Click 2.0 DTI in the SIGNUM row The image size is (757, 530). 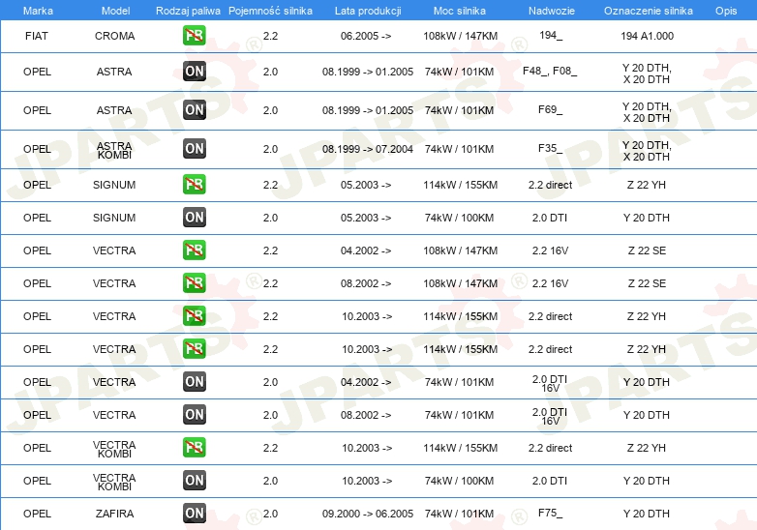pos(550,218)
